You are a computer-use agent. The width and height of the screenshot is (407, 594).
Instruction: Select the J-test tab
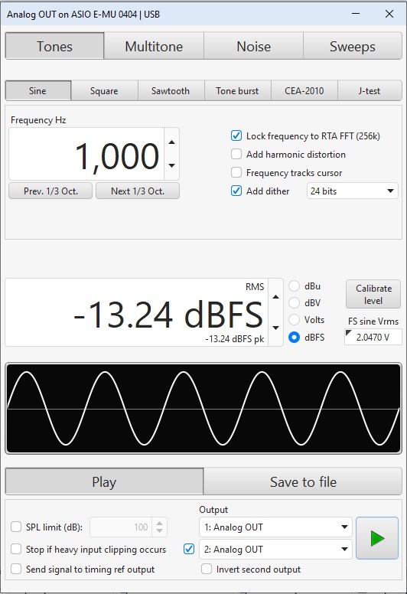click(x=370, y=91)
